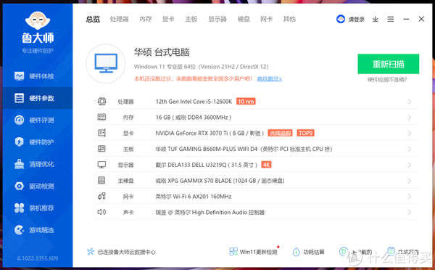Click the green 重新扫描 button
This screenshot has width=435, height=270.
(x=389, y=64)
